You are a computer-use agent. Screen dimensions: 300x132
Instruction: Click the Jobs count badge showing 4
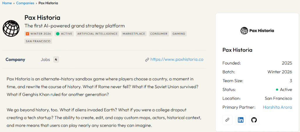(56, 59)
